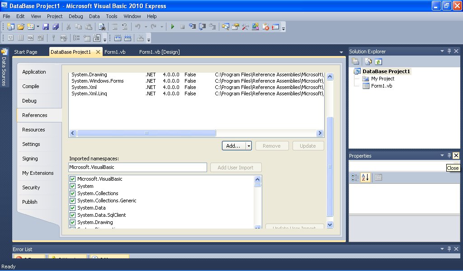
Task: Open Properties panel window position dropdown
Action: click(x=442, y=155)
